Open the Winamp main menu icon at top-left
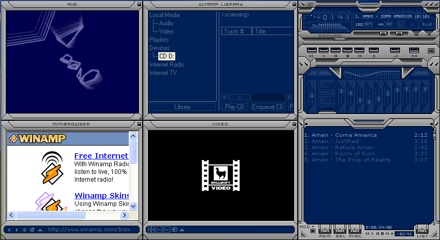Viewport: 440px width, 240px height. (x=304, y=4)
